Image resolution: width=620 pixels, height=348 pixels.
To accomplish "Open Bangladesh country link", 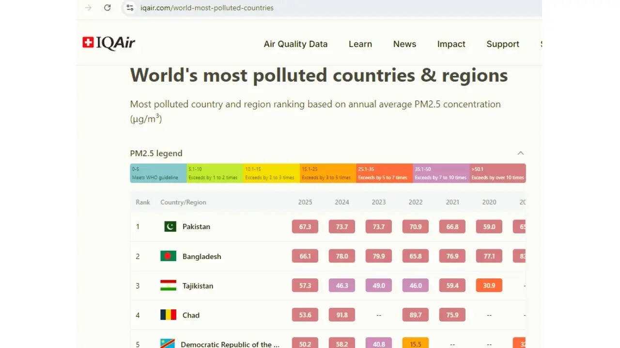I will point(201,257).
